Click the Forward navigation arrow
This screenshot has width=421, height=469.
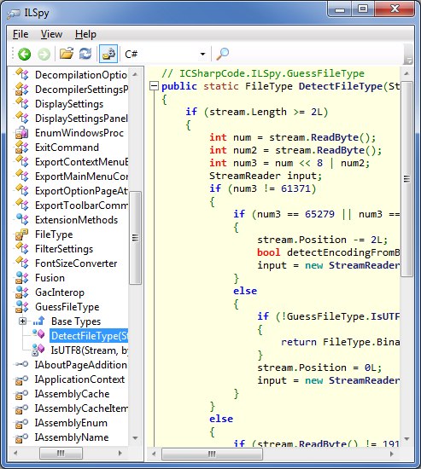(44, 54)
